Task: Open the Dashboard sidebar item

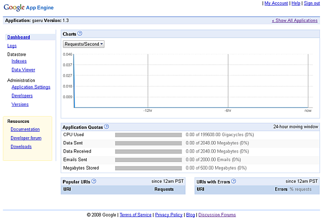Action: tap(18, 37)
